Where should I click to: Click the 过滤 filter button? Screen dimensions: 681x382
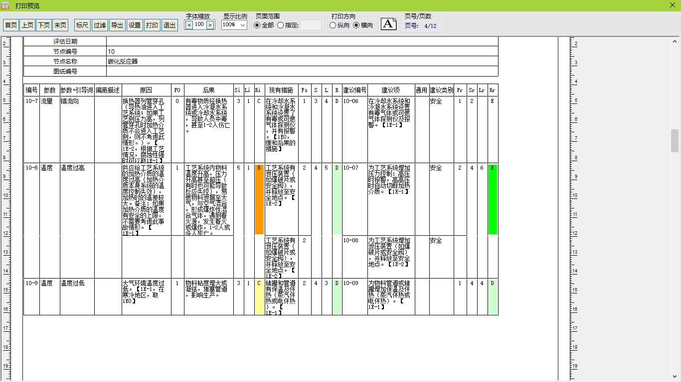100,25
